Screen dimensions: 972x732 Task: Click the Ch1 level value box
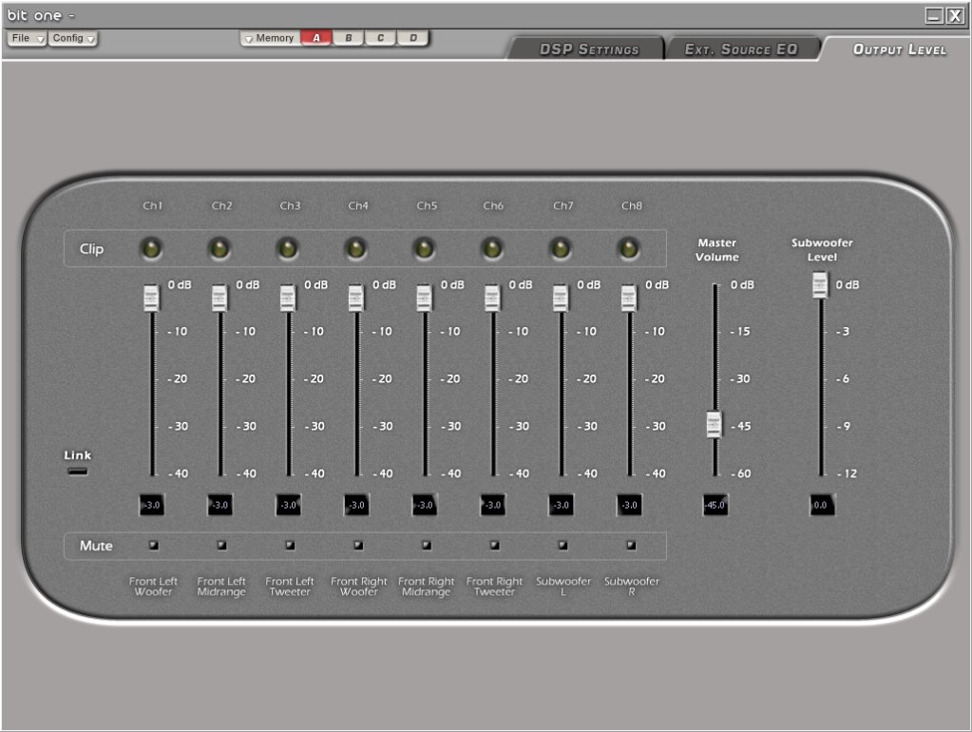152,505
